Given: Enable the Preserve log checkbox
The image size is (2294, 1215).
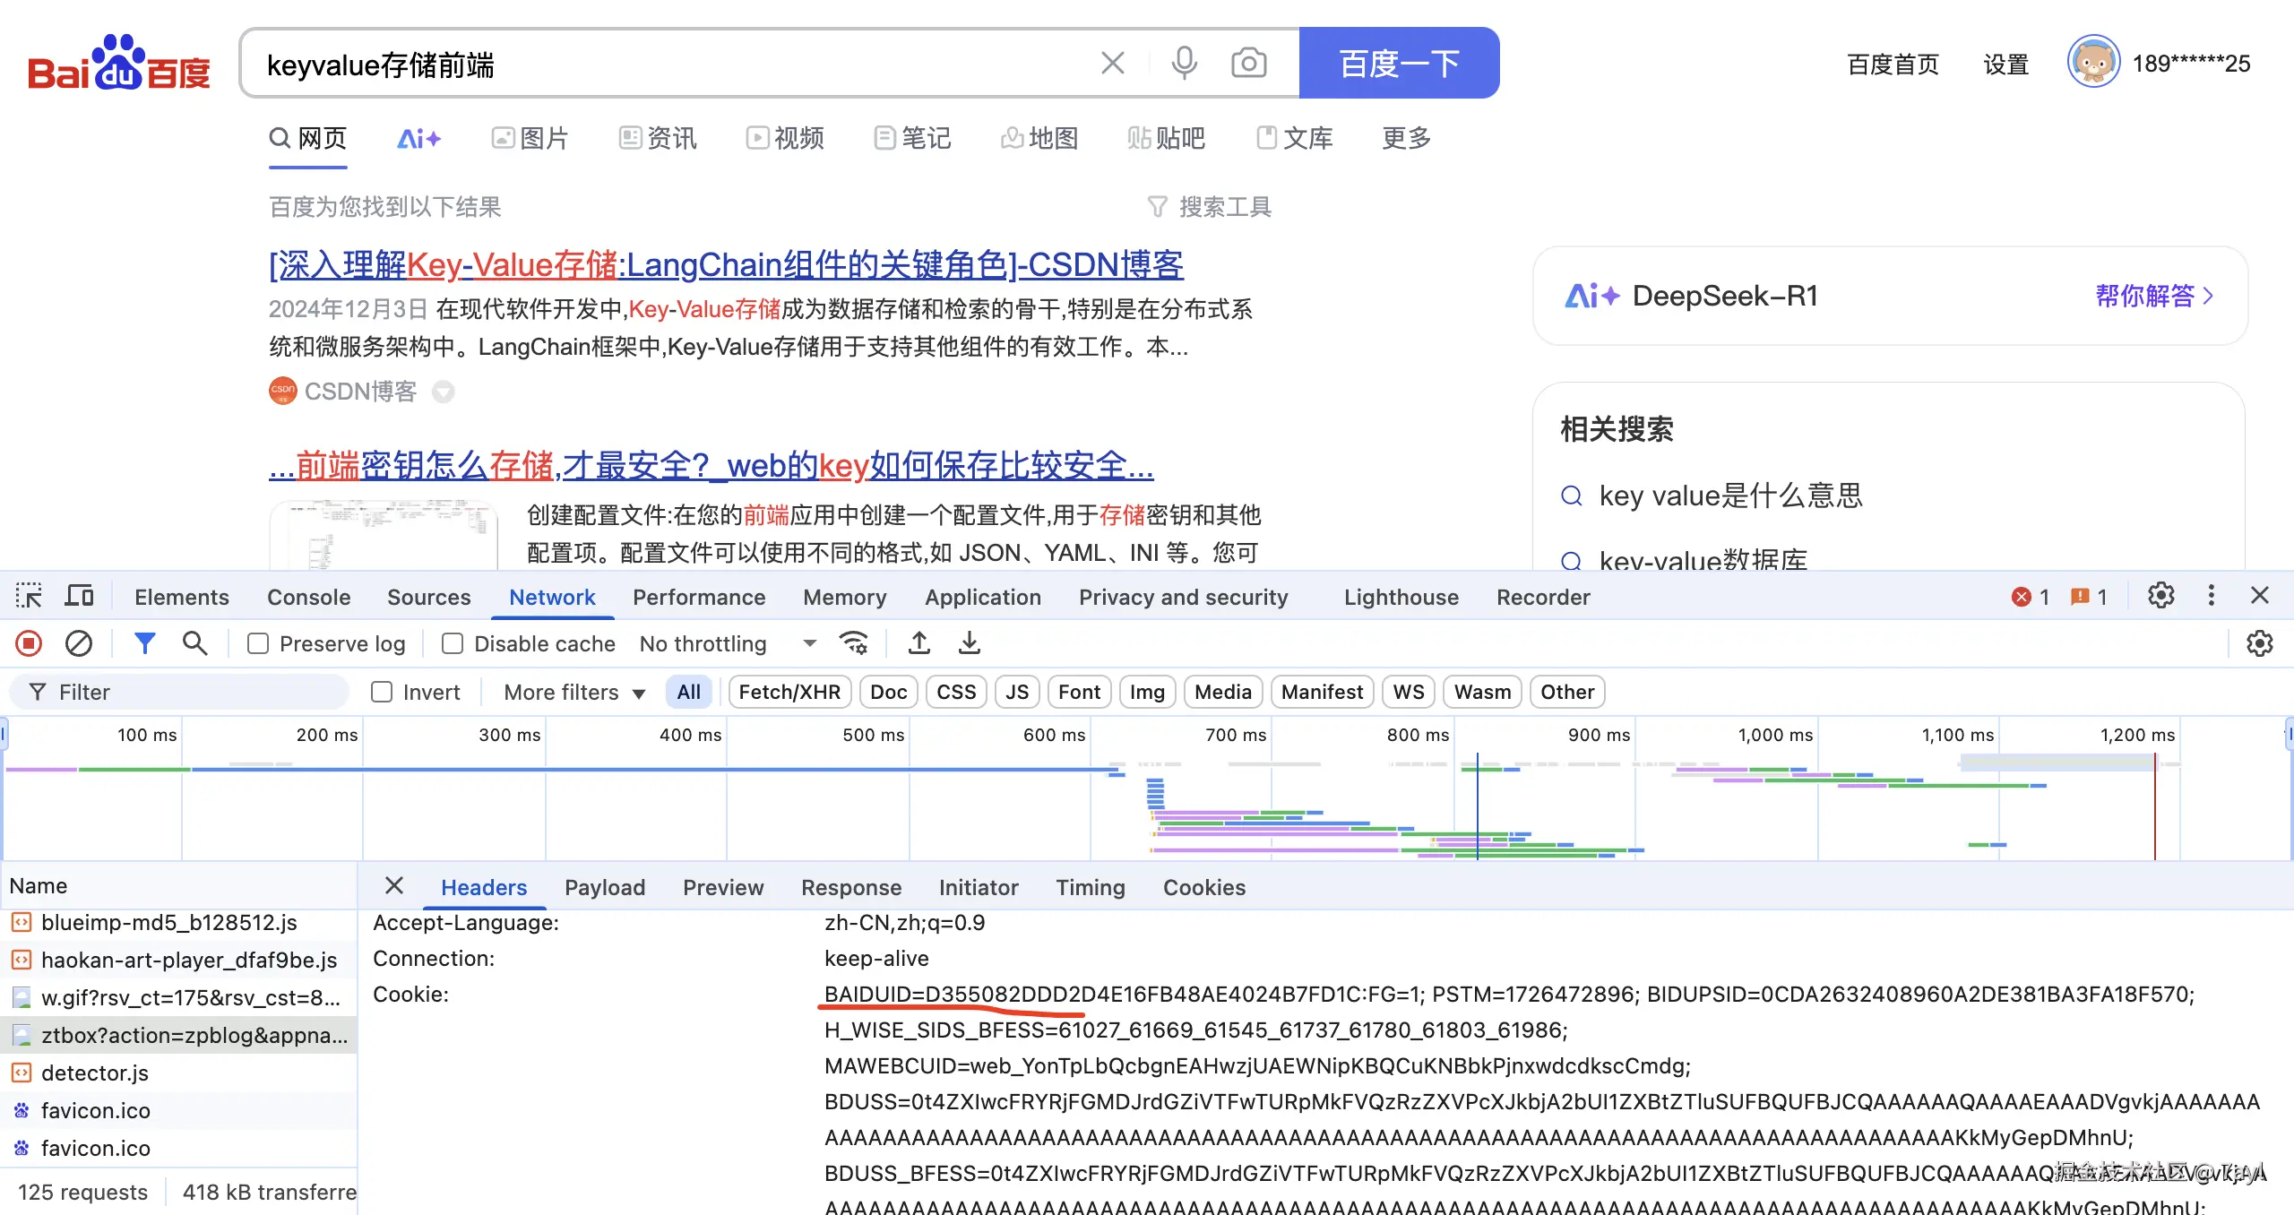Looking at the screenshot, I should [x=258, y=643].
